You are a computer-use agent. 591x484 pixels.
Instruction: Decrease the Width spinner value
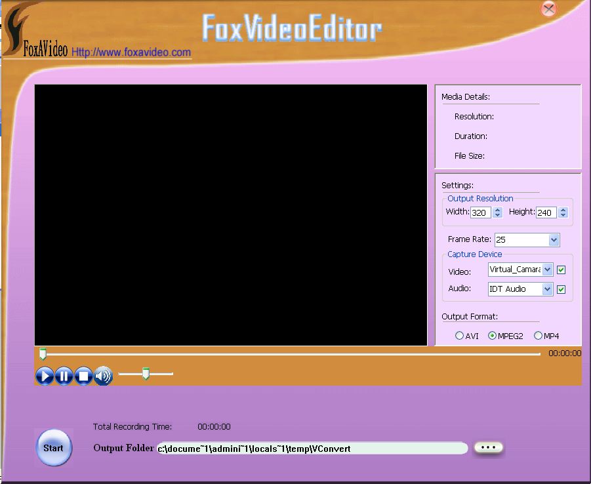point(497,215)
